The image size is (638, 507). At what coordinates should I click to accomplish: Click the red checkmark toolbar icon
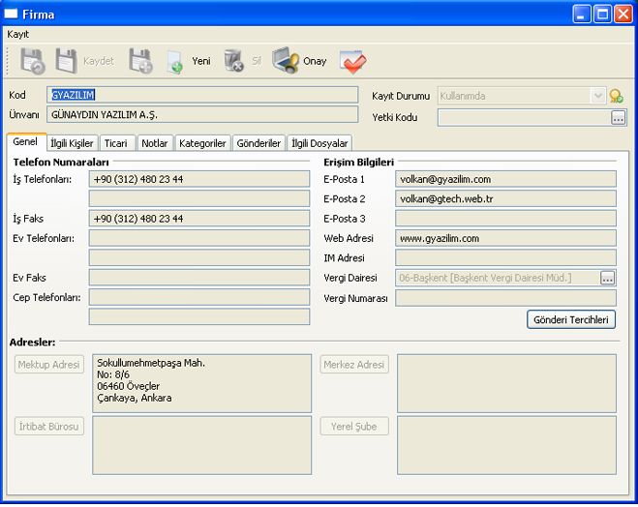coord(353,61)
